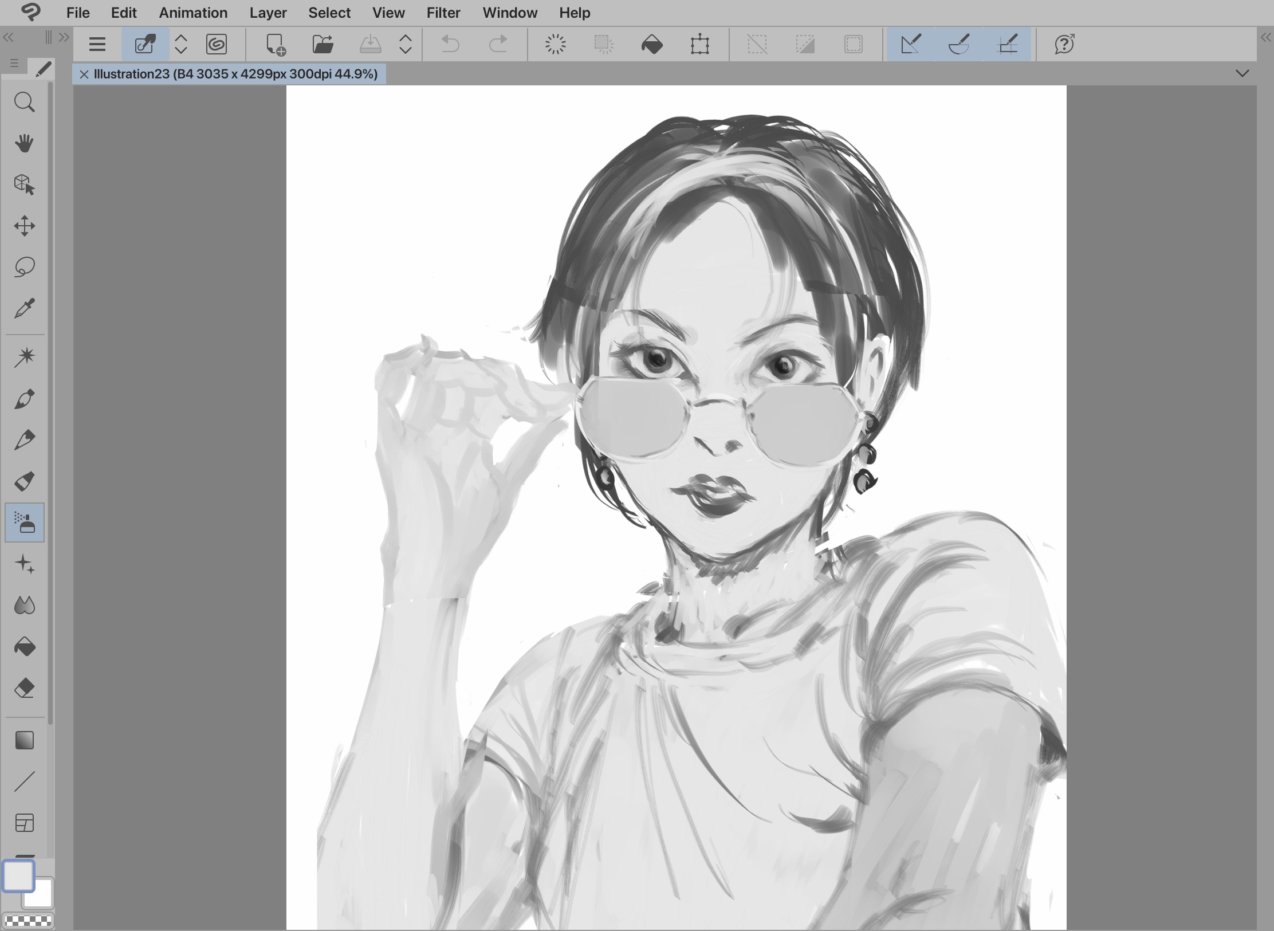Open the canvas tab list chevron
This screenshot has width=1274, height=931.
pyautogui.click(x=1242, y=73)
